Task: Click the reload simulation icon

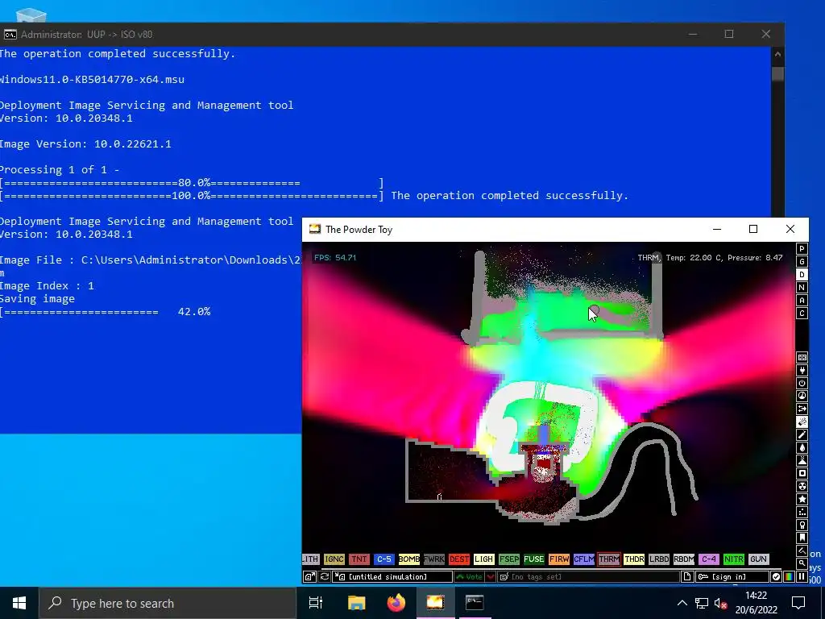Action: pyautogui.click(x=325, y=577)
